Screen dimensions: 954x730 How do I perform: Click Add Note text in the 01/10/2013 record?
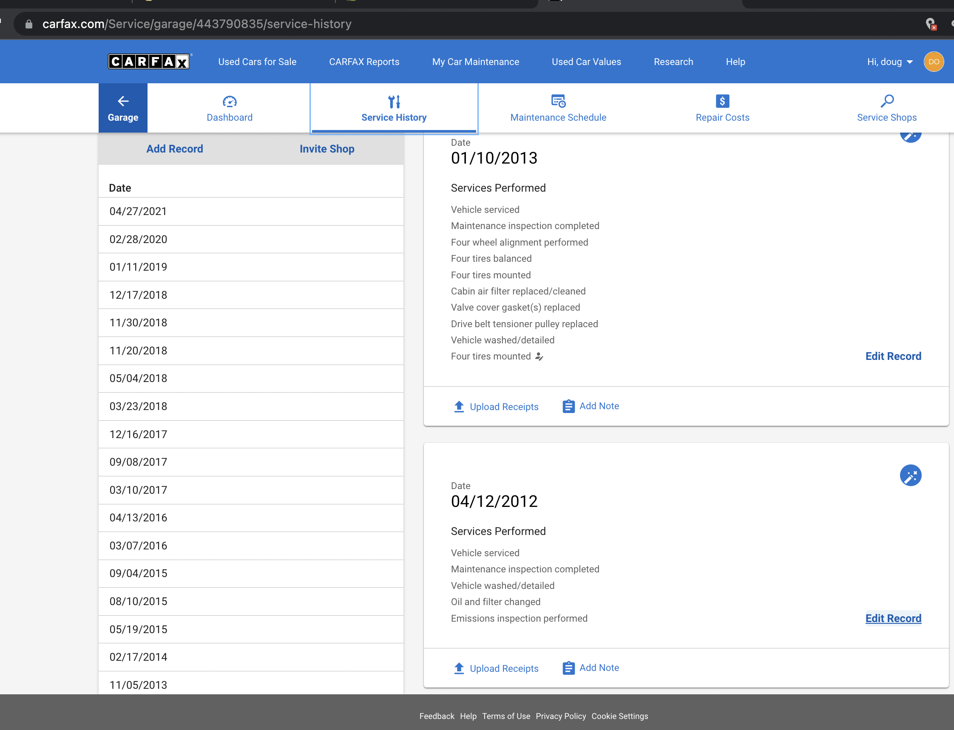(x=599, y=406)
